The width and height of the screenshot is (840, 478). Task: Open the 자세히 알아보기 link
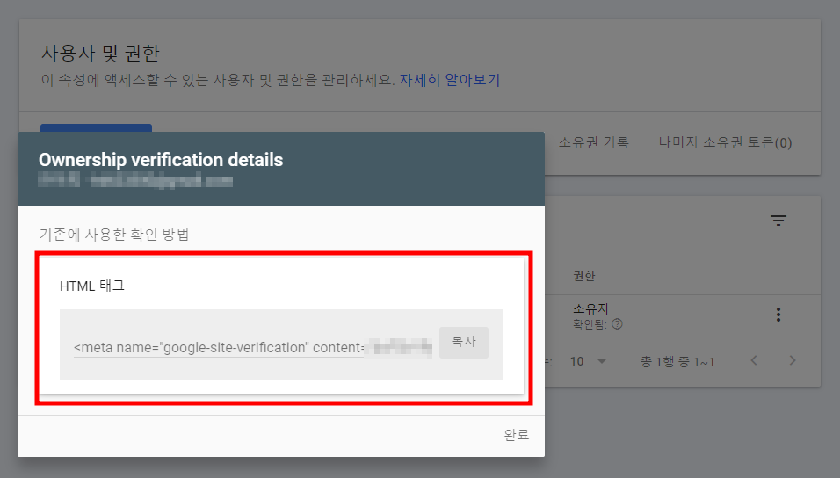click(450, 80)
